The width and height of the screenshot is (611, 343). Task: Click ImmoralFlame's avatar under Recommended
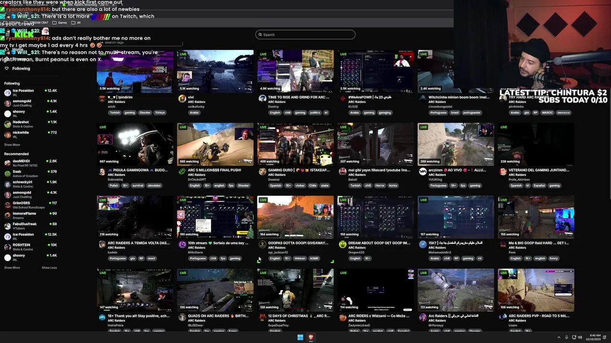point(8,216)
